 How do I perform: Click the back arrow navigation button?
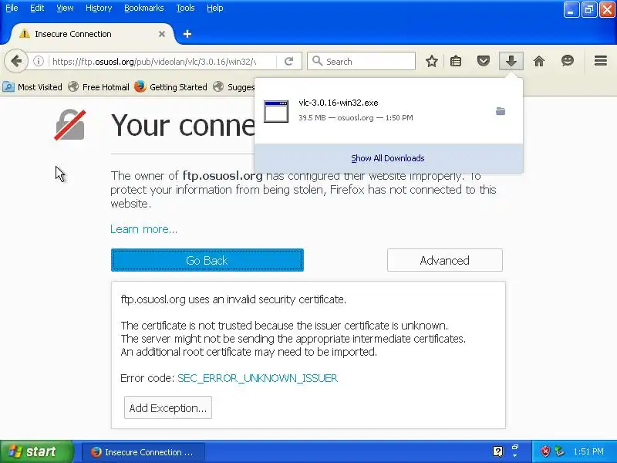pyautogui.click(x=16, y=61)
